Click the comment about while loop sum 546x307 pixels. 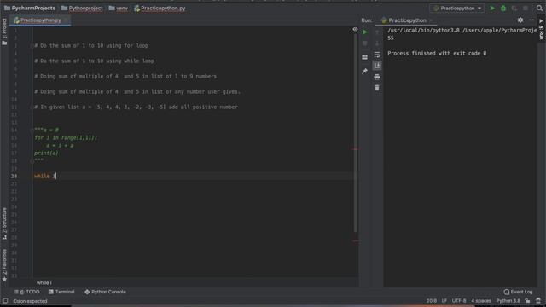[94, 61]
